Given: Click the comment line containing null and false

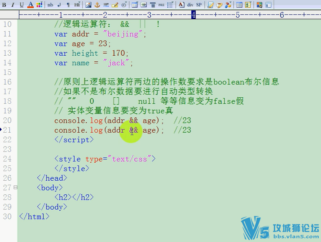Looking at the screenshot, I should click(x=149, y=101).
